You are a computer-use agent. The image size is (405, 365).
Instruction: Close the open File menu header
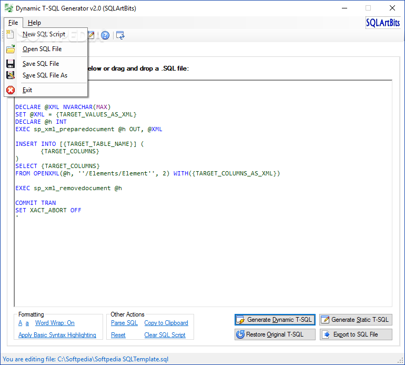click(13, 23)
